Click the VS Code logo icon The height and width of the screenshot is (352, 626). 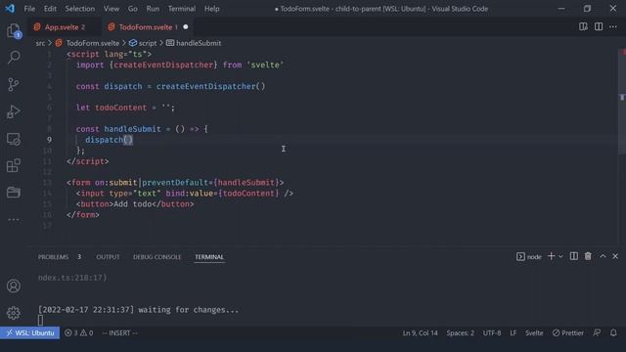(x=10, y=9)
